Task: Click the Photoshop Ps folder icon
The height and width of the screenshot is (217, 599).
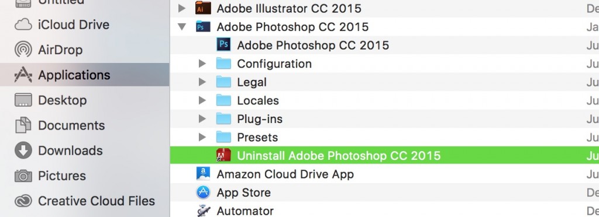Action: [203, 27]
